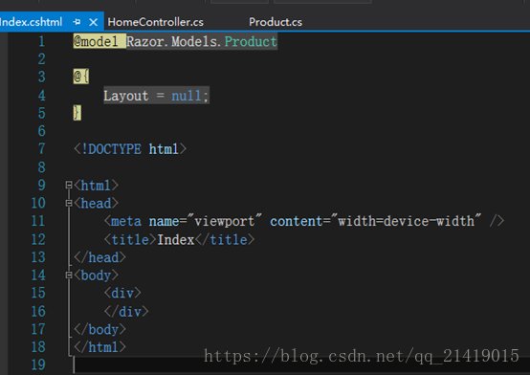Click the "viewport" attribute value
Image resolution: width=530 pixels, height=375 pixels.
tap(225, 221)
